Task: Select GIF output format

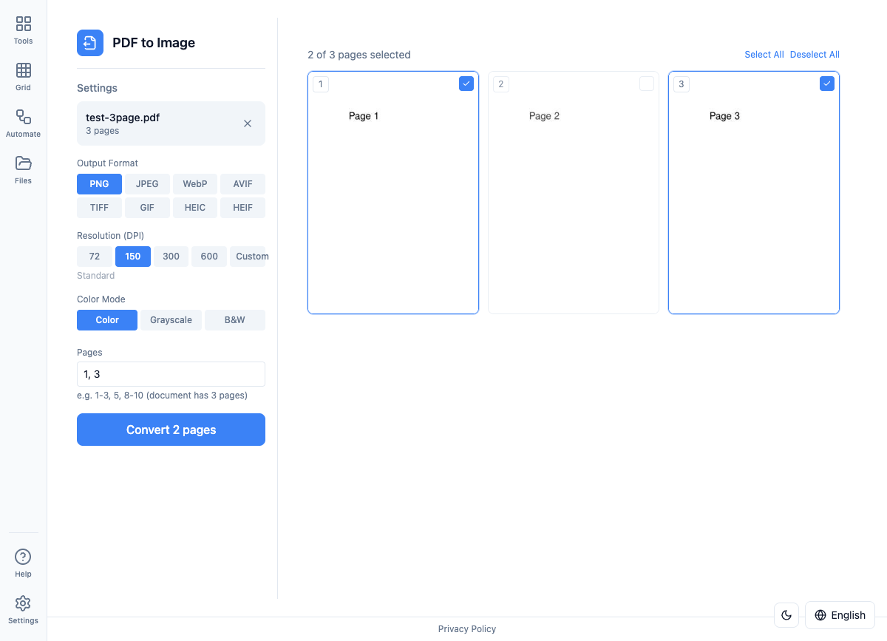Action: point(147,208)
